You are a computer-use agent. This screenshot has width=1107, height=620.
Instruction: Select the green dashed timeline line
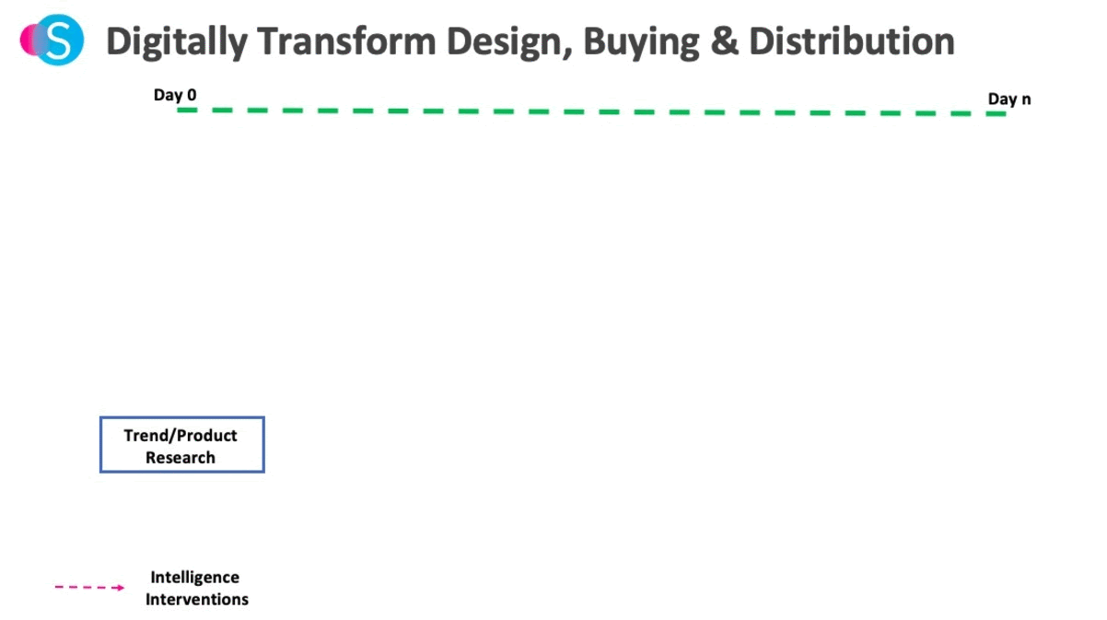tap(591, 111)
